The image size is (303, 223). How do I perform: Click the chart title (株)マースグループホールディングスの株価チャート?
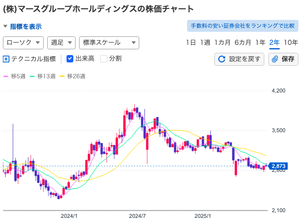tap(98, 9)
